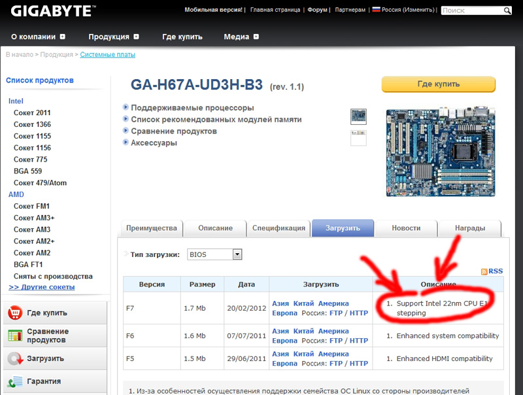
Task: Open Системные платы breadcrumb link
Action: pos(107,54)
